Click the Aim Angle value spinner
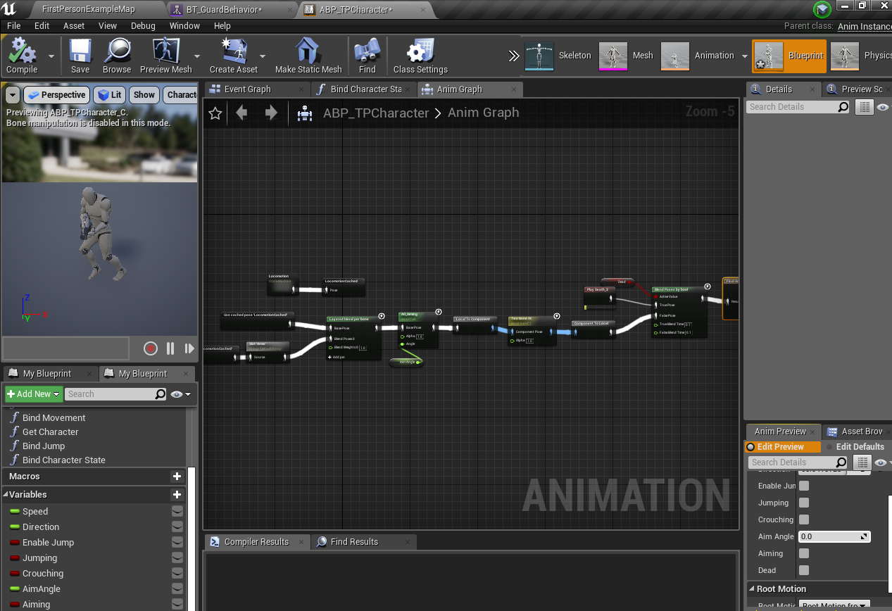892x611 pixels. (834, 536)
